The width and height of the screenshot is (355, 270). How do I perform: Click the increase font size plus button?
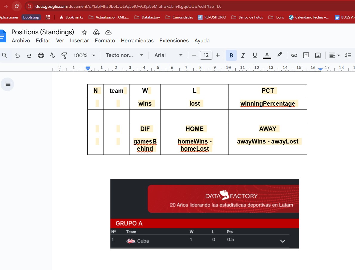(217, 55)
